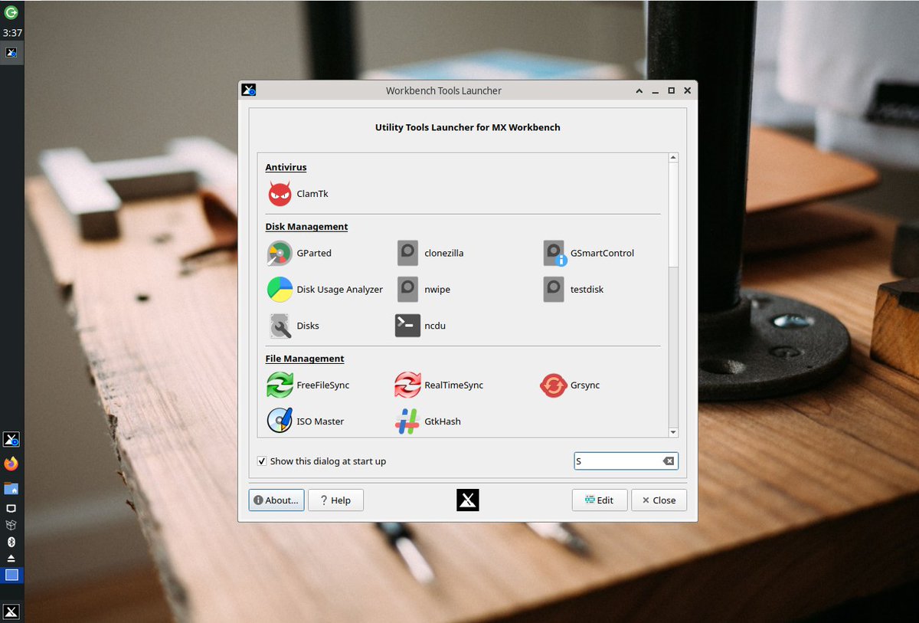
Task: Clear the search field with the X icon
Action: click(x=669, y=461)
